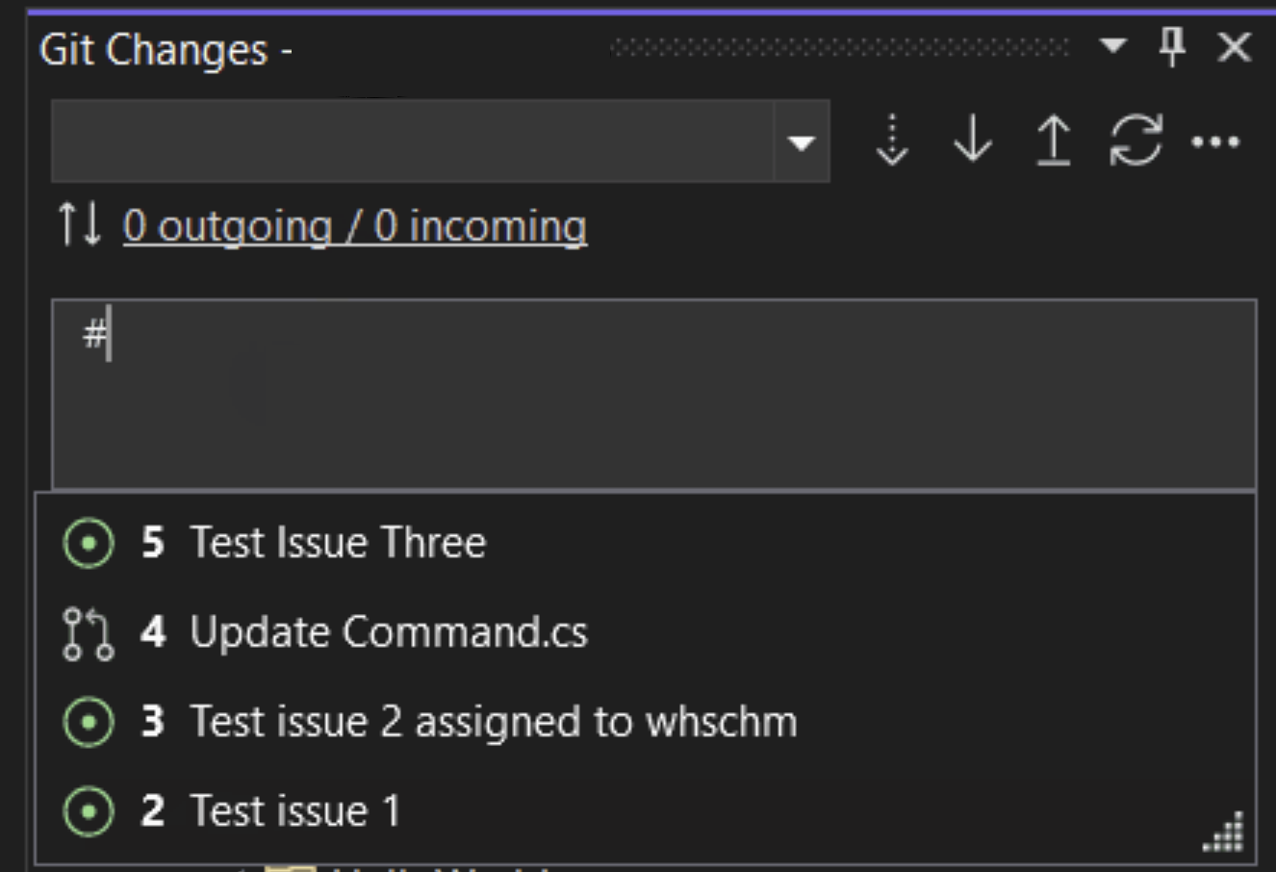
Task: Close the Git Changes panel
Action: [x=1234, y=46]
